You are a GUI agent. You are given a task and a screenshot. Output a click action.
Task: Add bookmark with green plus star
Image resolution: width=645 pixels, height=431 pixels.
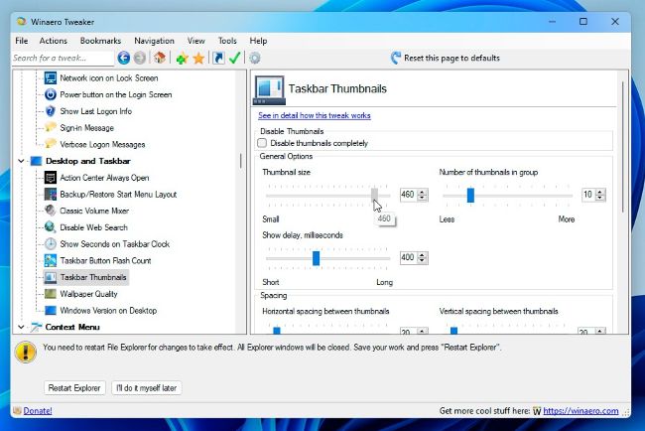click(x=182, y=59)
